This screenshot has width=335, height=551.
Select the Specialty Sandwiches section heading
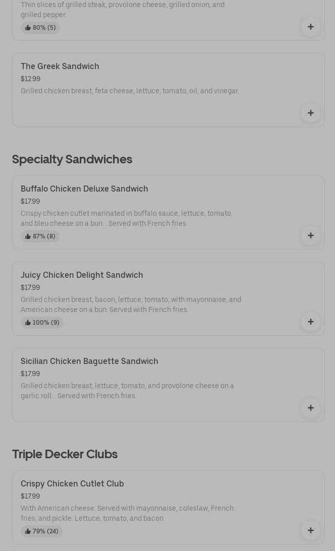(72, 159)
